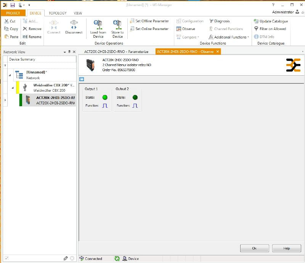305x263 pixels.
Task: Click the Cut scissors icon
Action: click(6, 21)
